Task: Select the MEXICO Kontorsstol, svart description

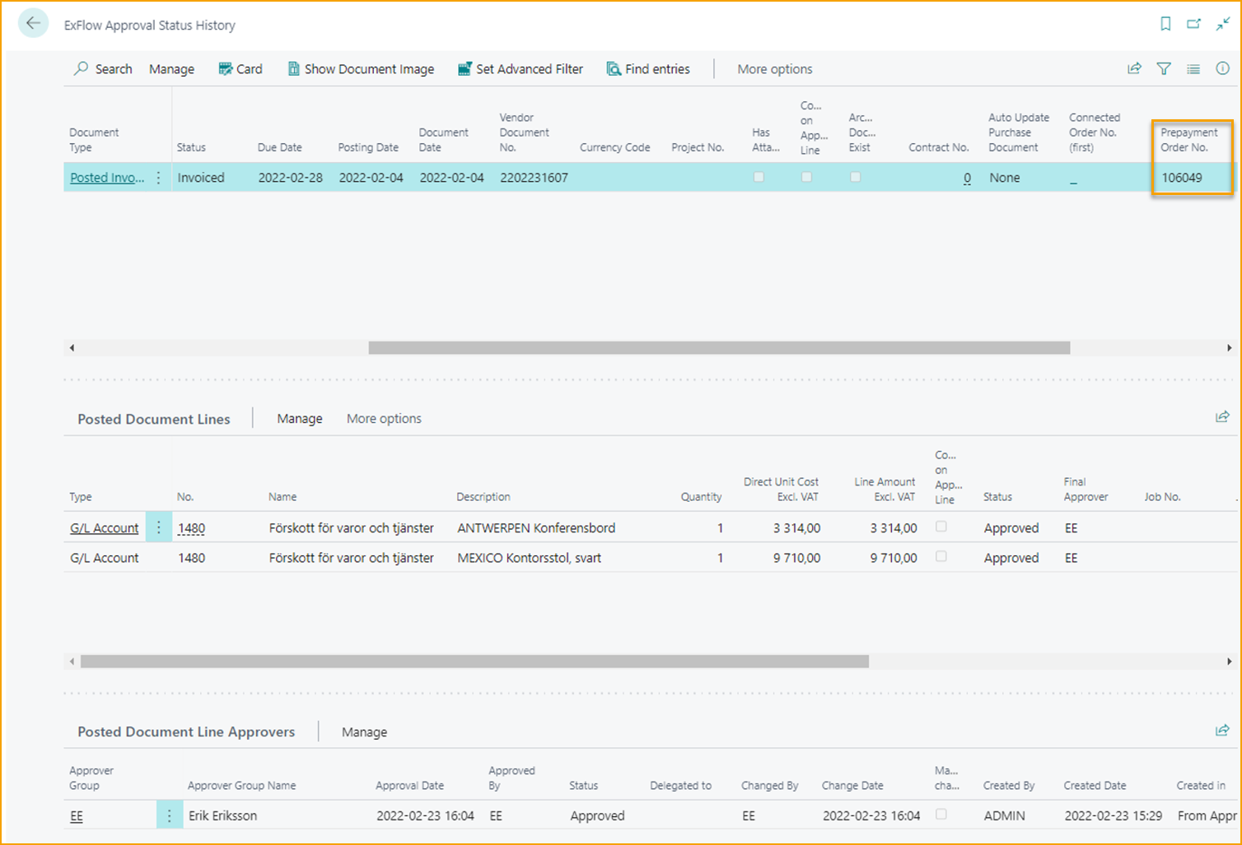Action: pos(530,558)
